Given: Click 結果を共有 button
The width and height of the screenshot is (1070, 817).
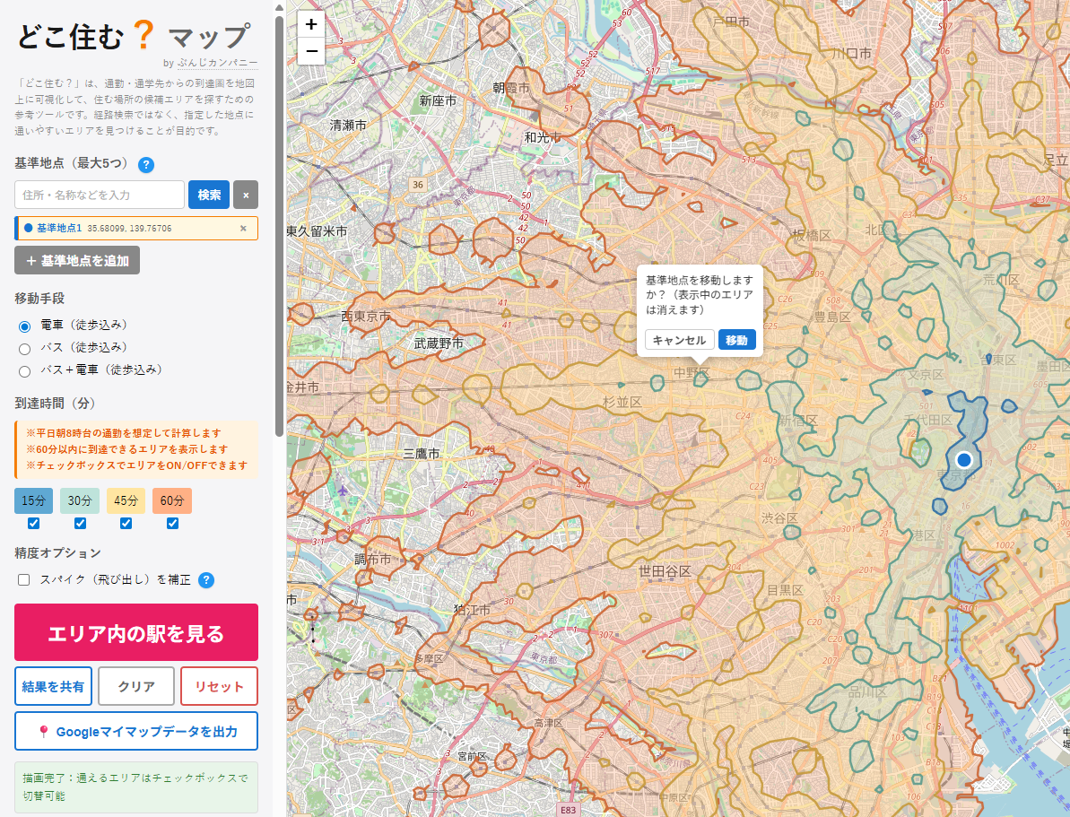Looking at the screenshot, I should click(53, 686).
